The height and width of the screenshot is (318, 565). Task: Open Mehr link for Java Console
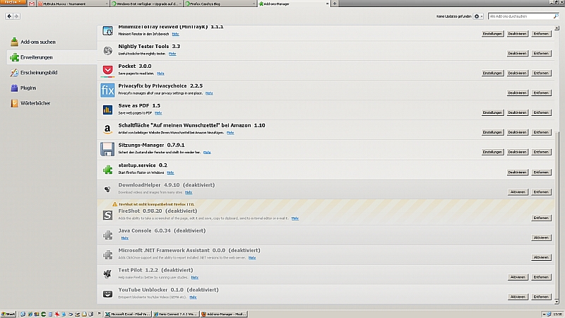click(x=125, y=238)
